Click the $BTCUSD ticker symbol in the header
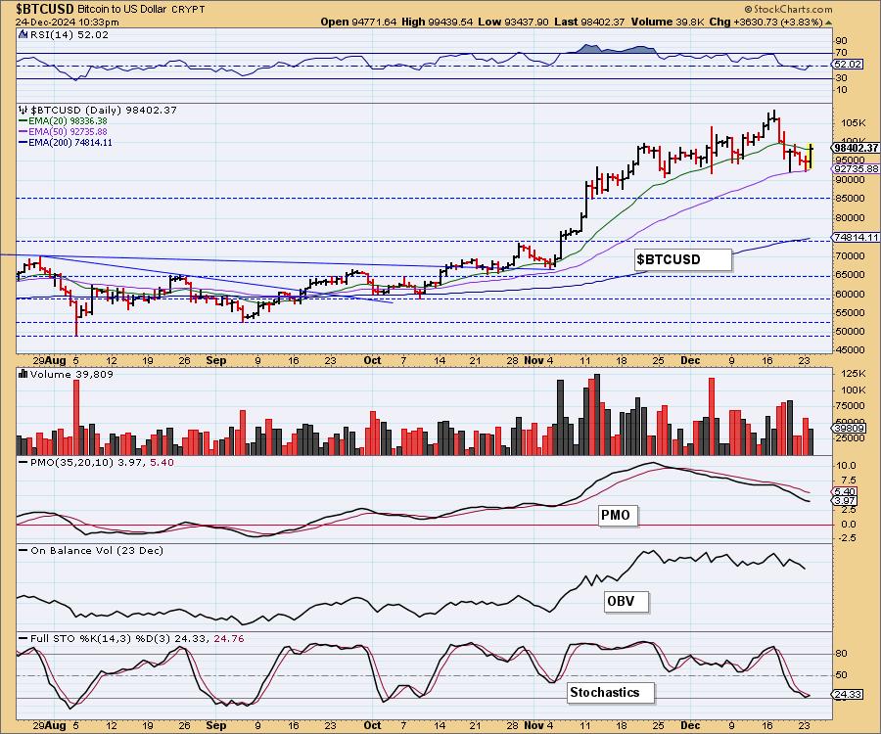881x734 pixels. [44, 9]
